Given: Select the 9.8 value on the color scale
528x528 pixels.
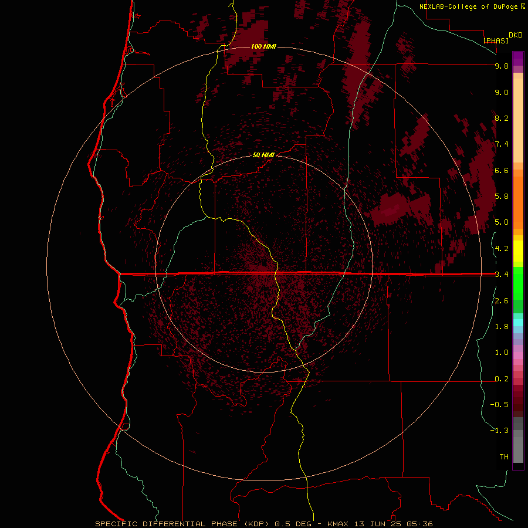Looking at the screenshot, I should [x=502, y=66].
